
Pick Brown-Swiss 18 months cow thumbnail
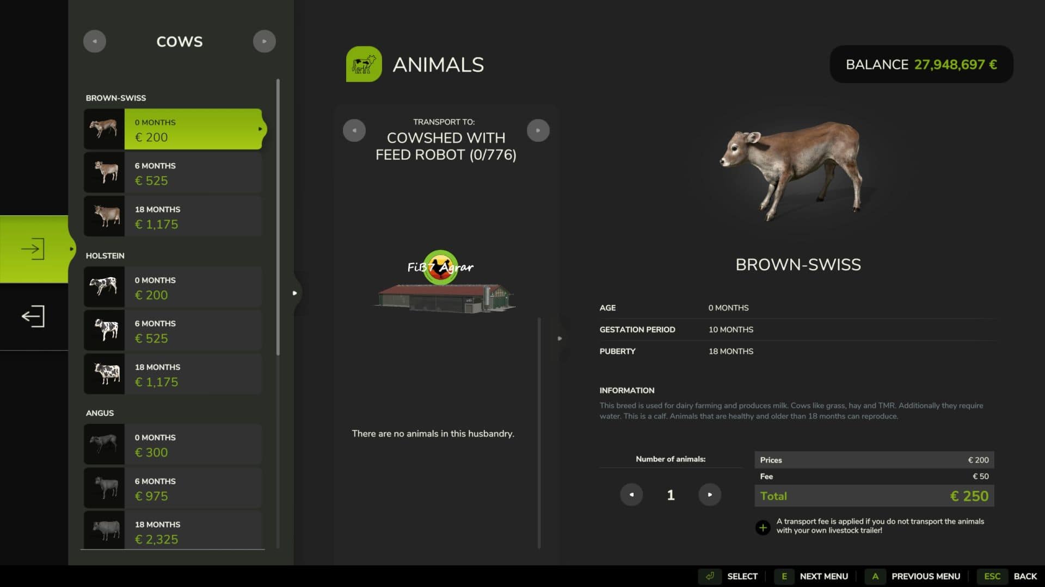click(x=104, y=216)
